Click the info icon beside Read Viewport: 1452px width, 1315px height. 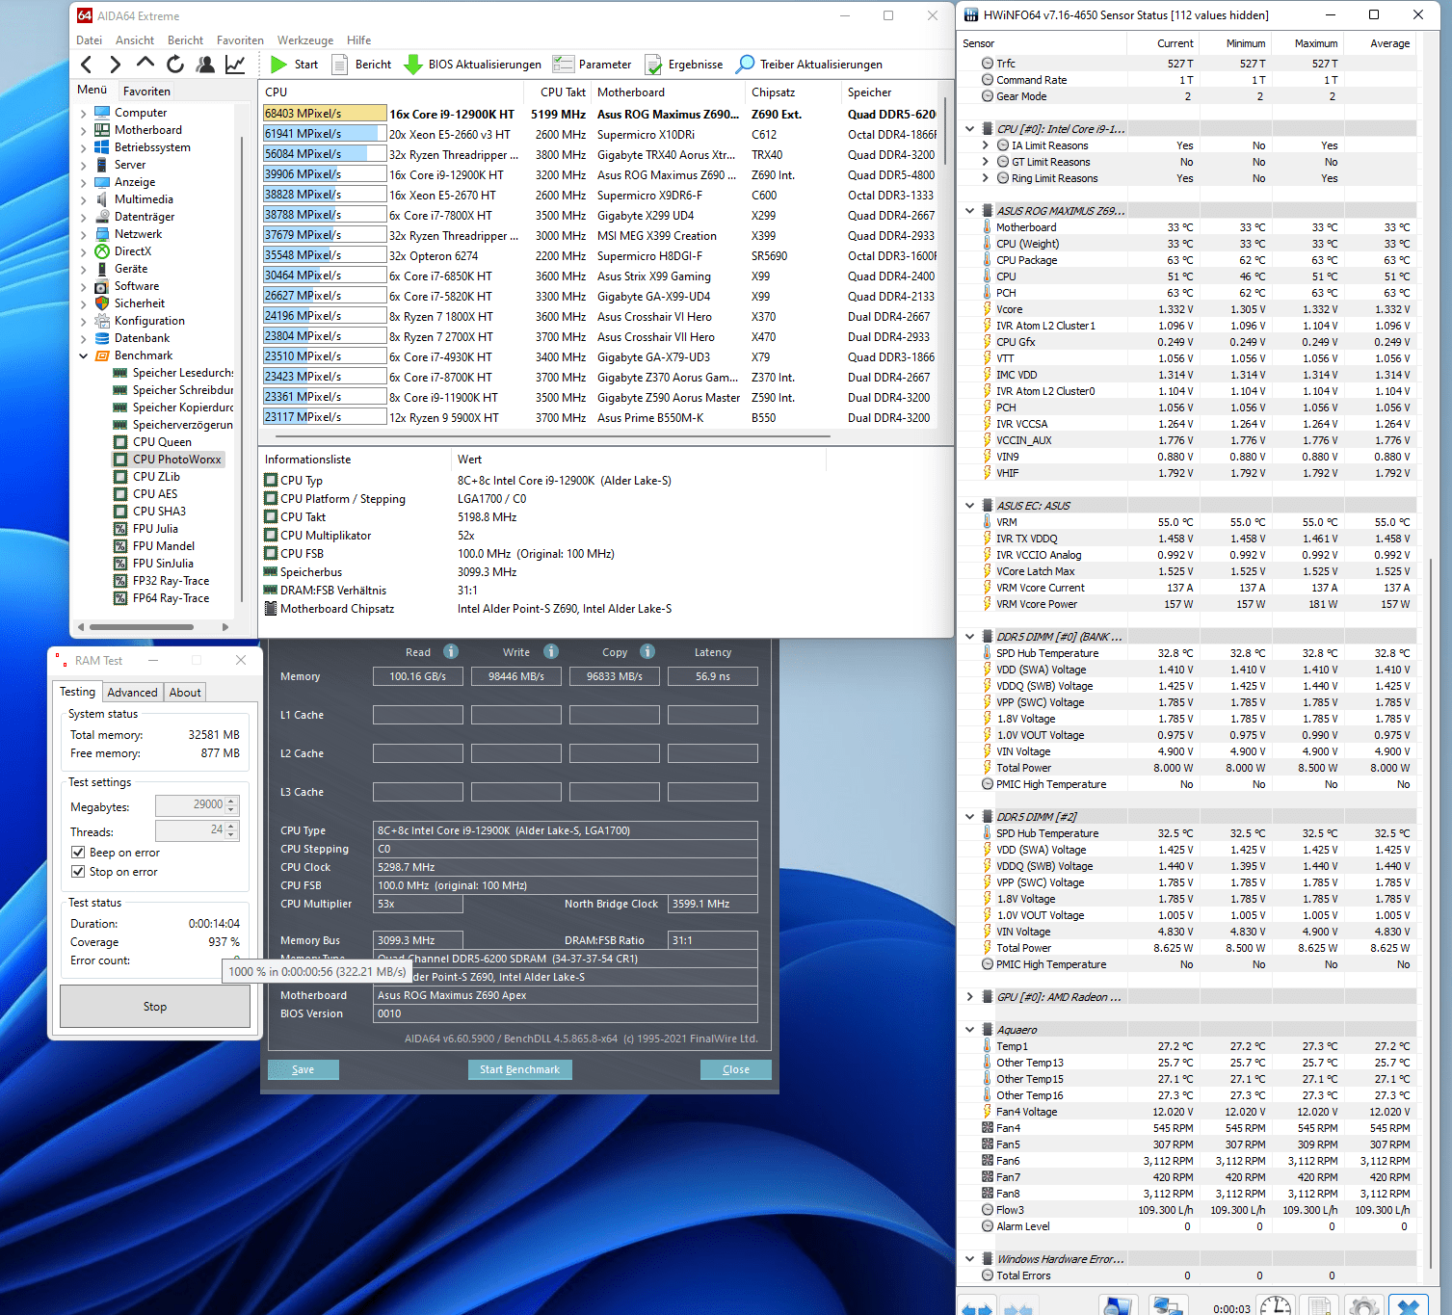pos(451,651)
